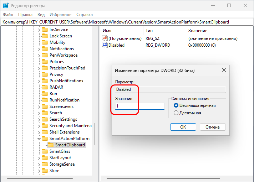
Task: Select the Security and Maintenance tree item
Action: 71,126
